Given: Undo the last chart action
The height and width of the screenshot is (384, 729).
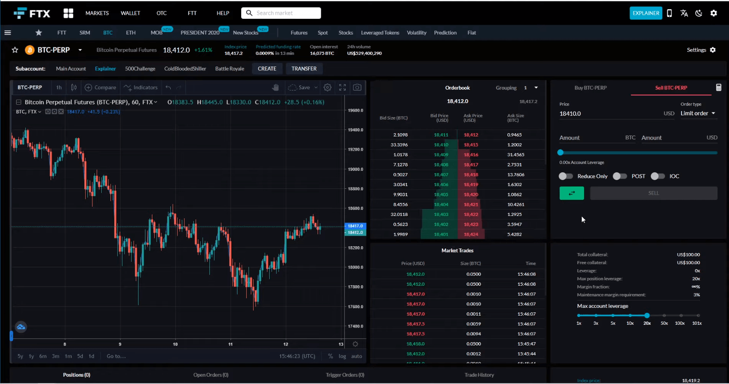Looking at the screenshot, I should (x=168, y=87).
